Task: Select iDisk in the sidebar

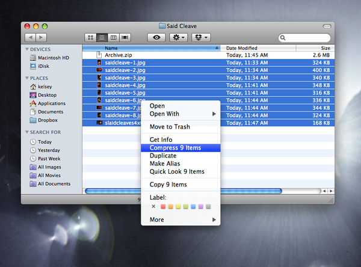Action: [x=44, y=66]
